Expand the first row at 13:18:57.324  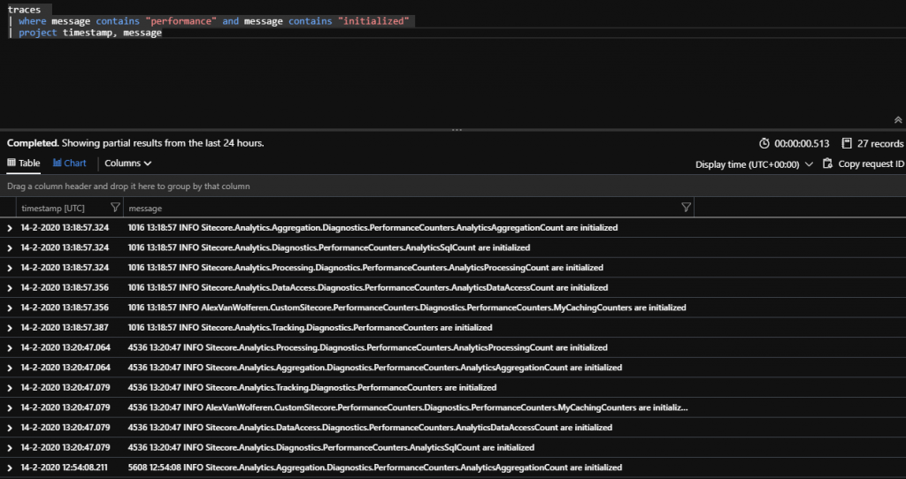pyautogui.click(x=10, y=228)
